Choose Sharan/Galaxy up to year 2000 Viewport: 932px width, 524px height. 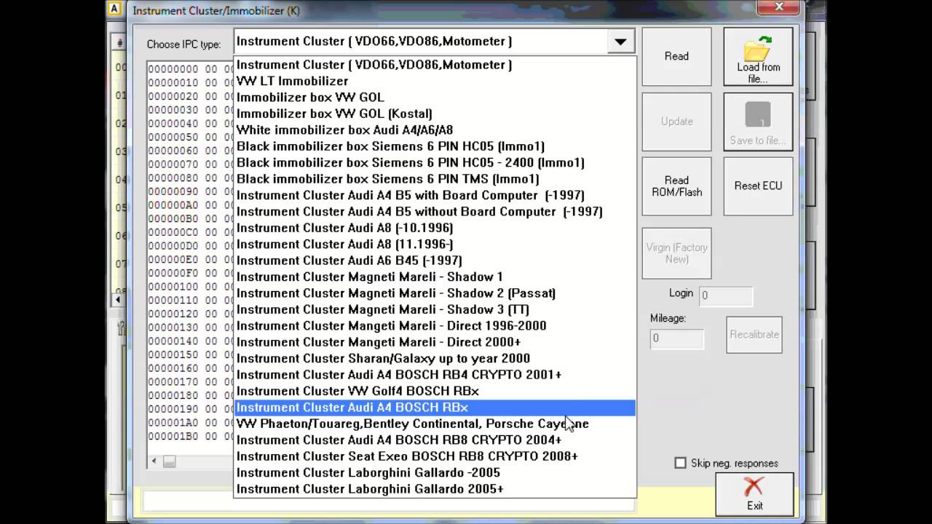(435, 358)
